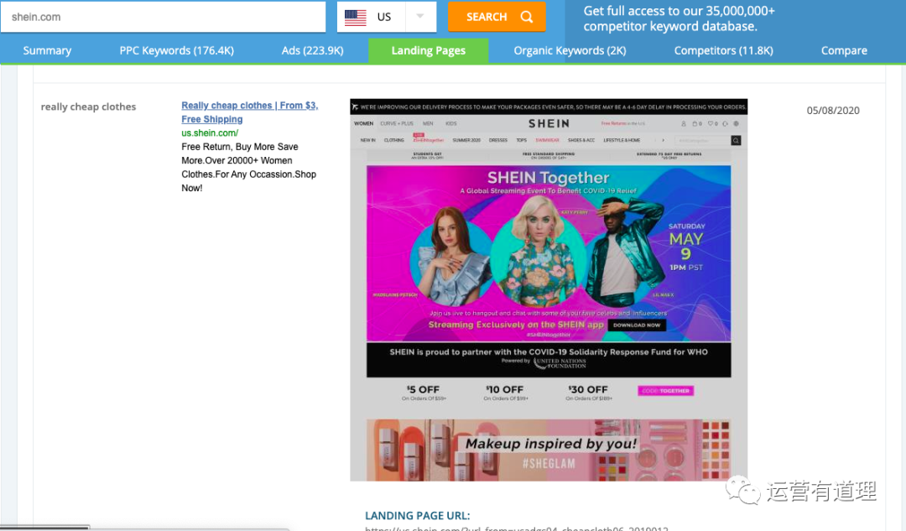This screenshot has height=531, width=906.
Task: Focus the shein.com domain search field
Action: [163, 17]
